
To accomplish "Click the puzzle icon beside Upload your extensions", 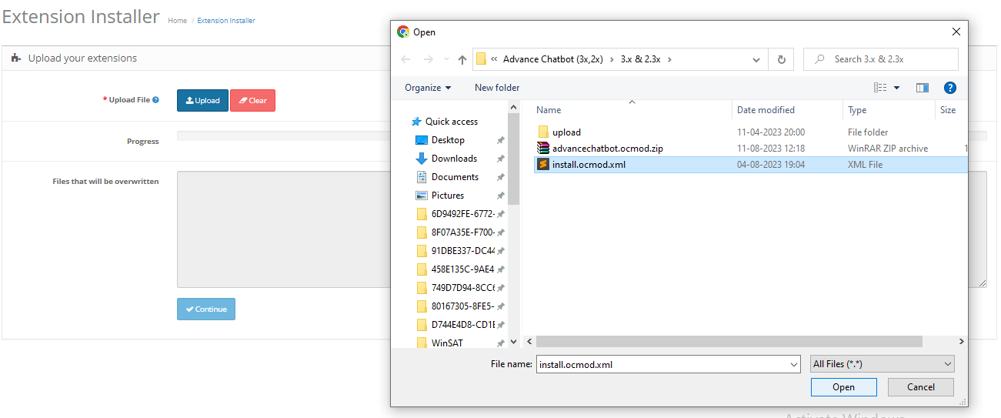I will pos(16,58).
